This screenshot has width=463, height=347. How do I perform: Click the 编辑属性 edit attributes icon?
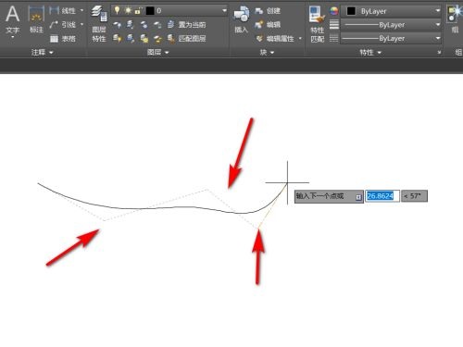point(259,38)
